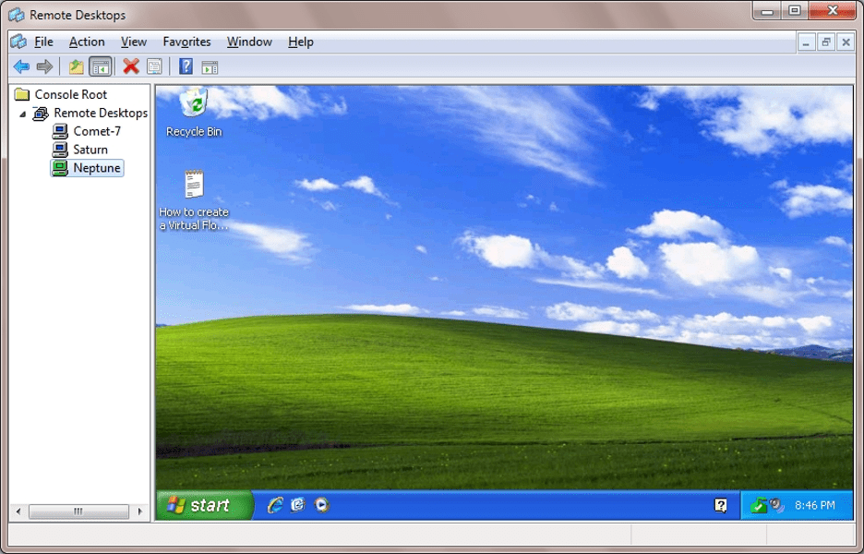Select the Comet-7 connection
The width and height of the screenshot is (864, 554).
[97, 131]
